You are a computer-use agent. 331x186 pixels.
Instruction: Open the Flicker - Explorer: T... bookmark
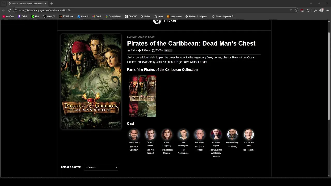(x=223, y=17)
